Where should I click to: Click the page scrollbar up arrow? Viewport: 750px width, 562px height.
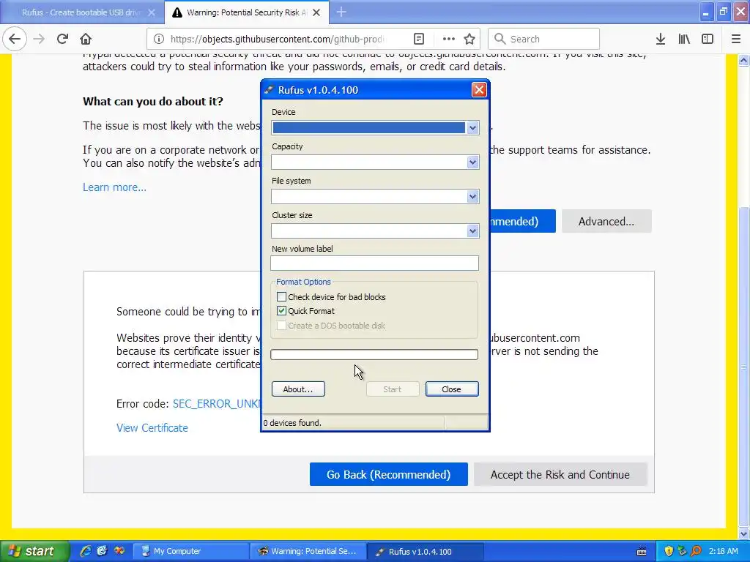(743, 60)
